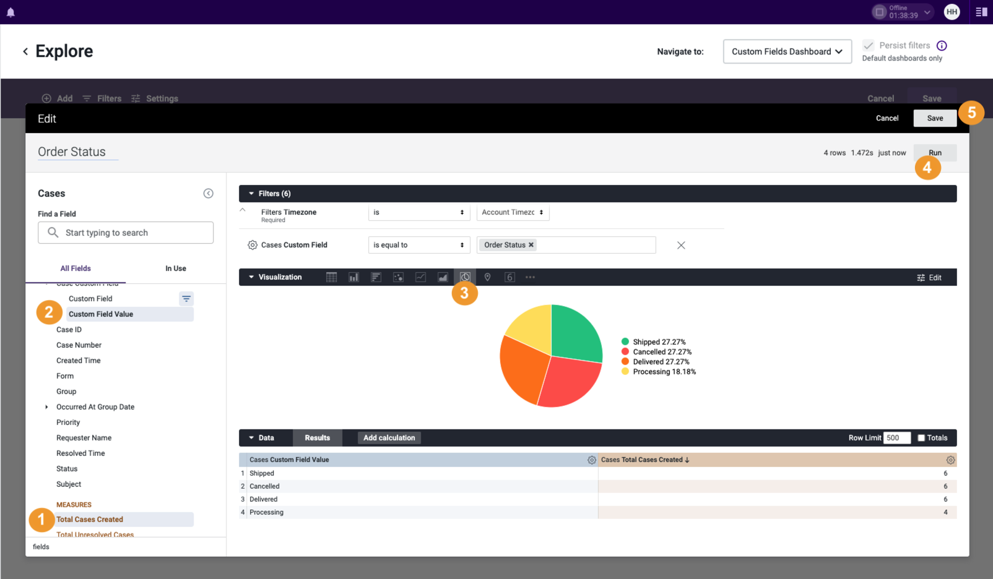Click the offline status indicator icon

click(x=879, y=12)
